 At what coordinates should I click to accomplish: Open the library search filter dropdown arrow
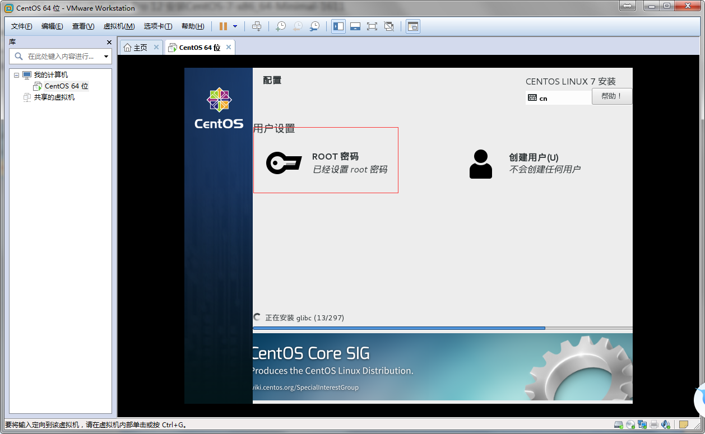coord(106,57)
